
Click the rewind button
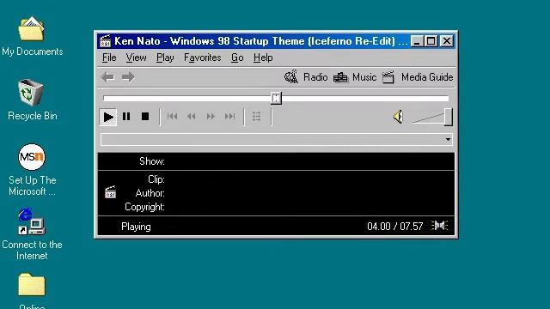[x=191, y=117]
